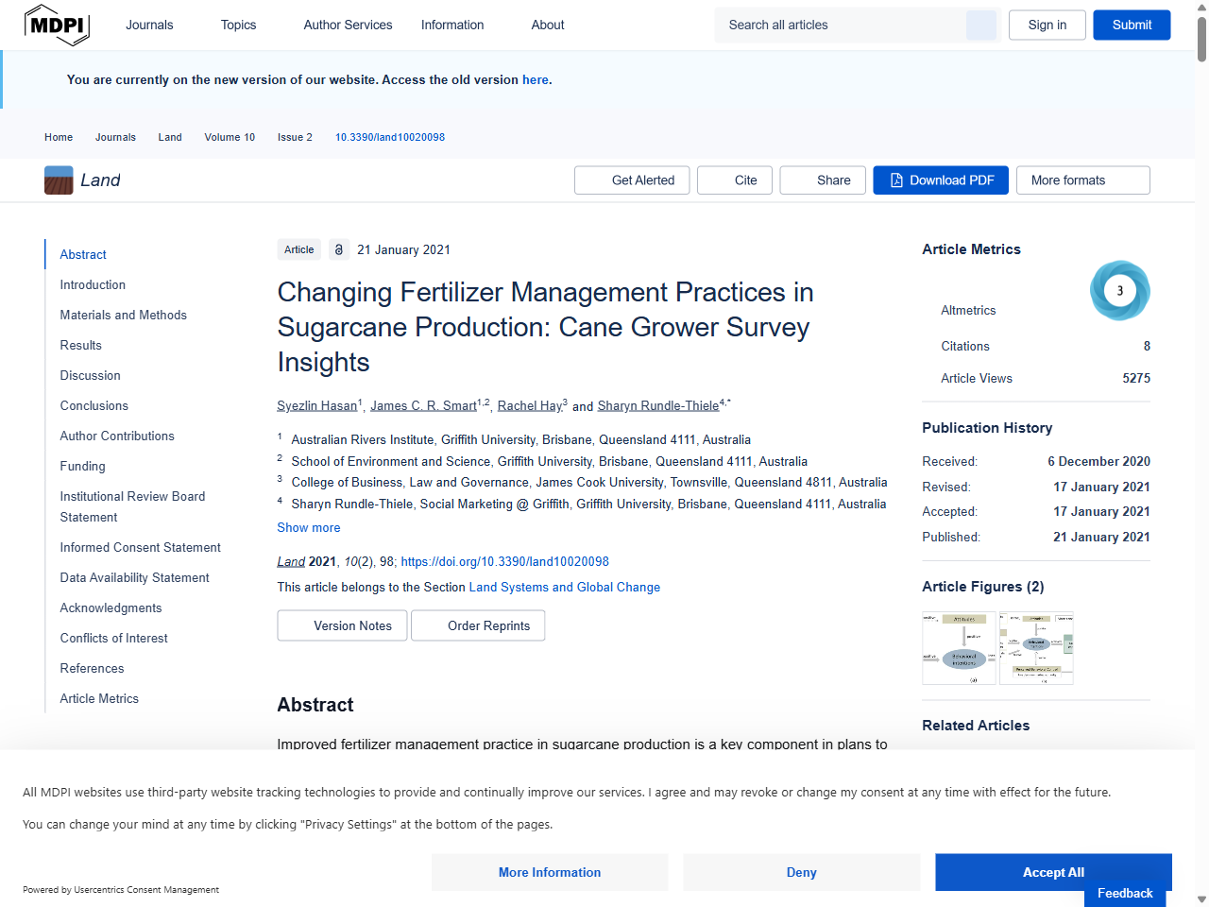Select Abstract in the section sidebar
1209x907 pixels.
click(x=83, y=254)
